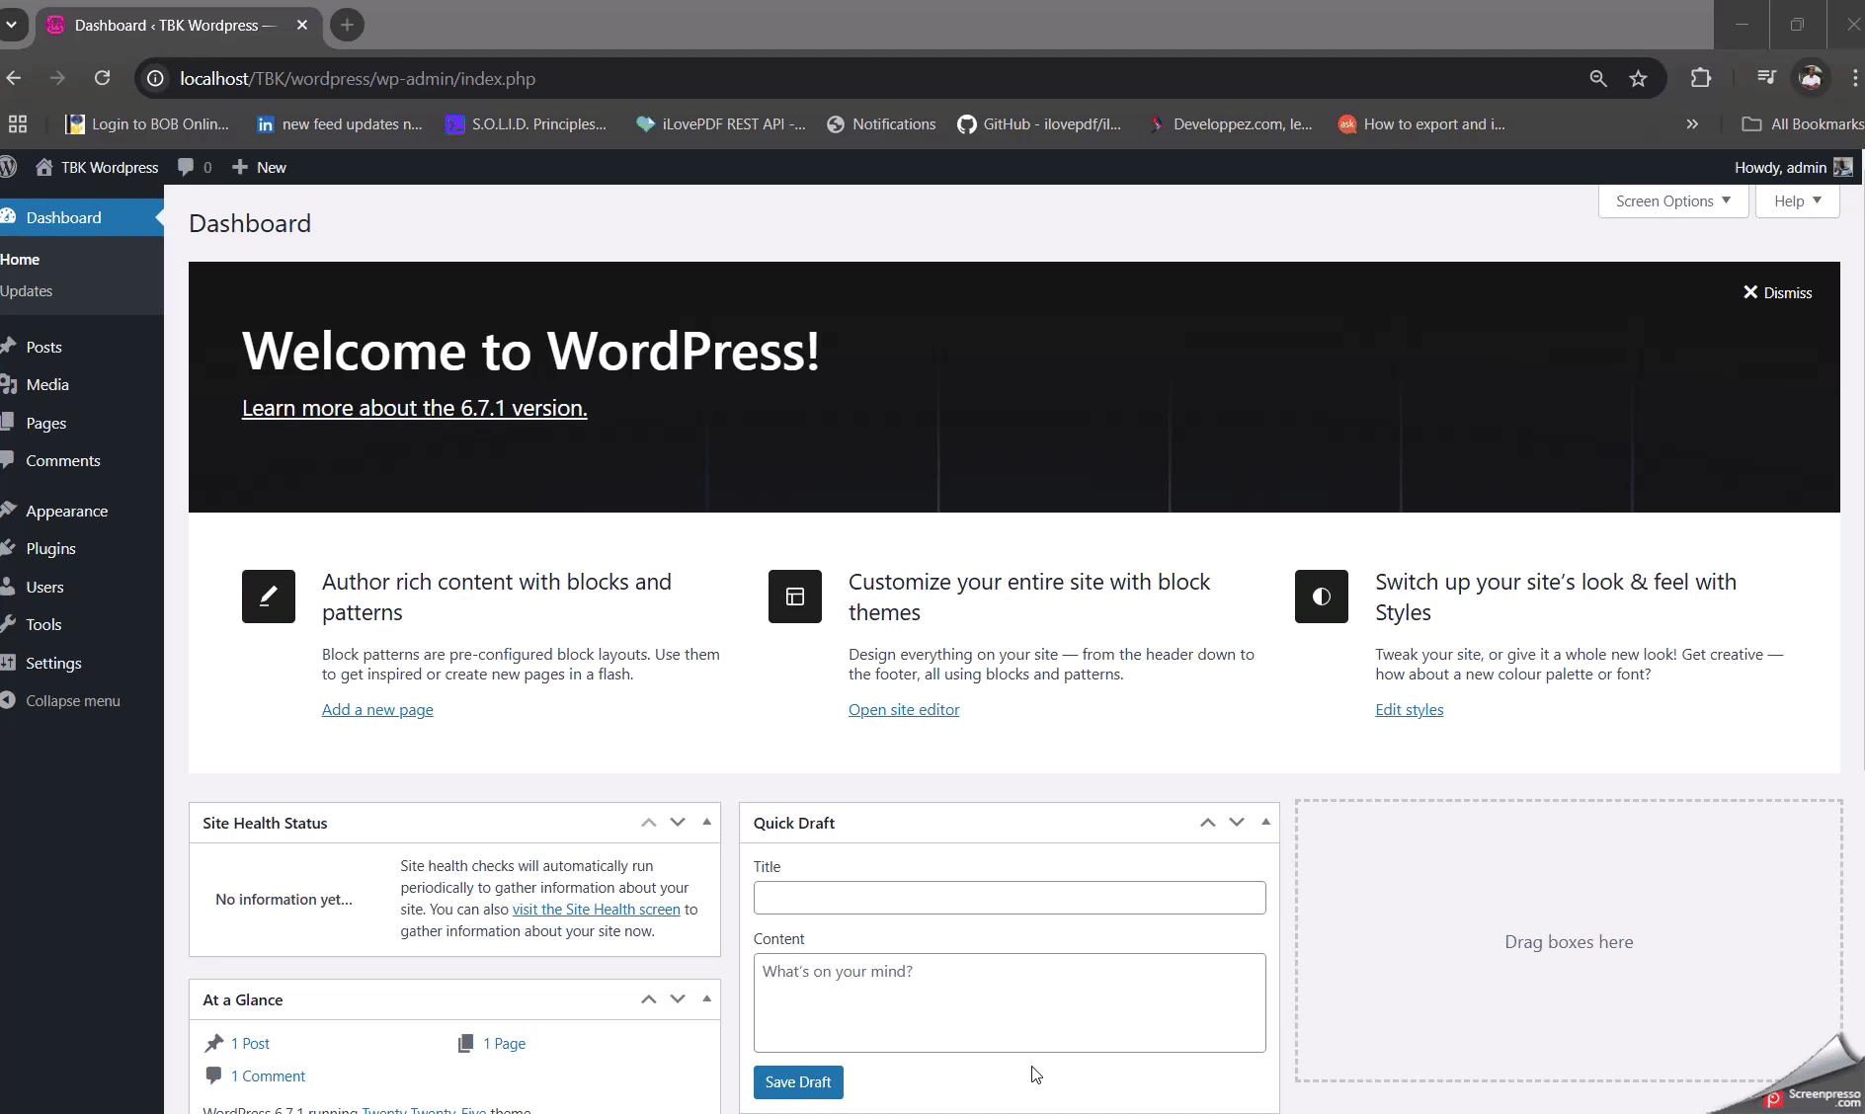This screenshot has height=1114, width=1865.
Task: Click the Quick Draft Title input field
Action: 1009,898
